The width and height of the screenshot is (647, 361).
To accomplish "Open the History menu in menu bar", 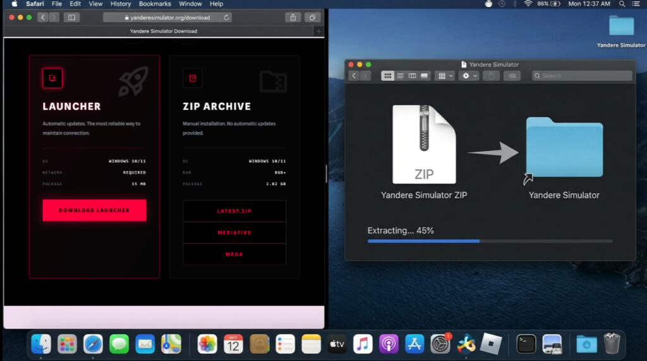I will [121, 4].
